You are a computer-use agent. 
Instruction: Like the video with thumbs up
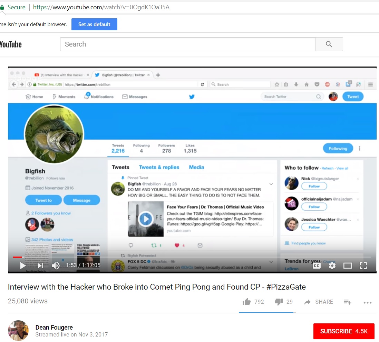point(246,302)
